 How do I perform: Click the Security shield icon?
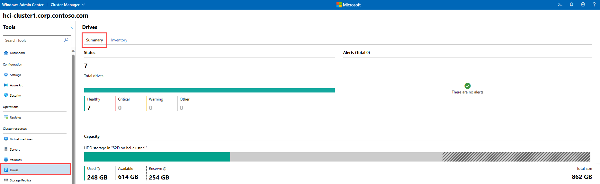[x=6, y=95]
